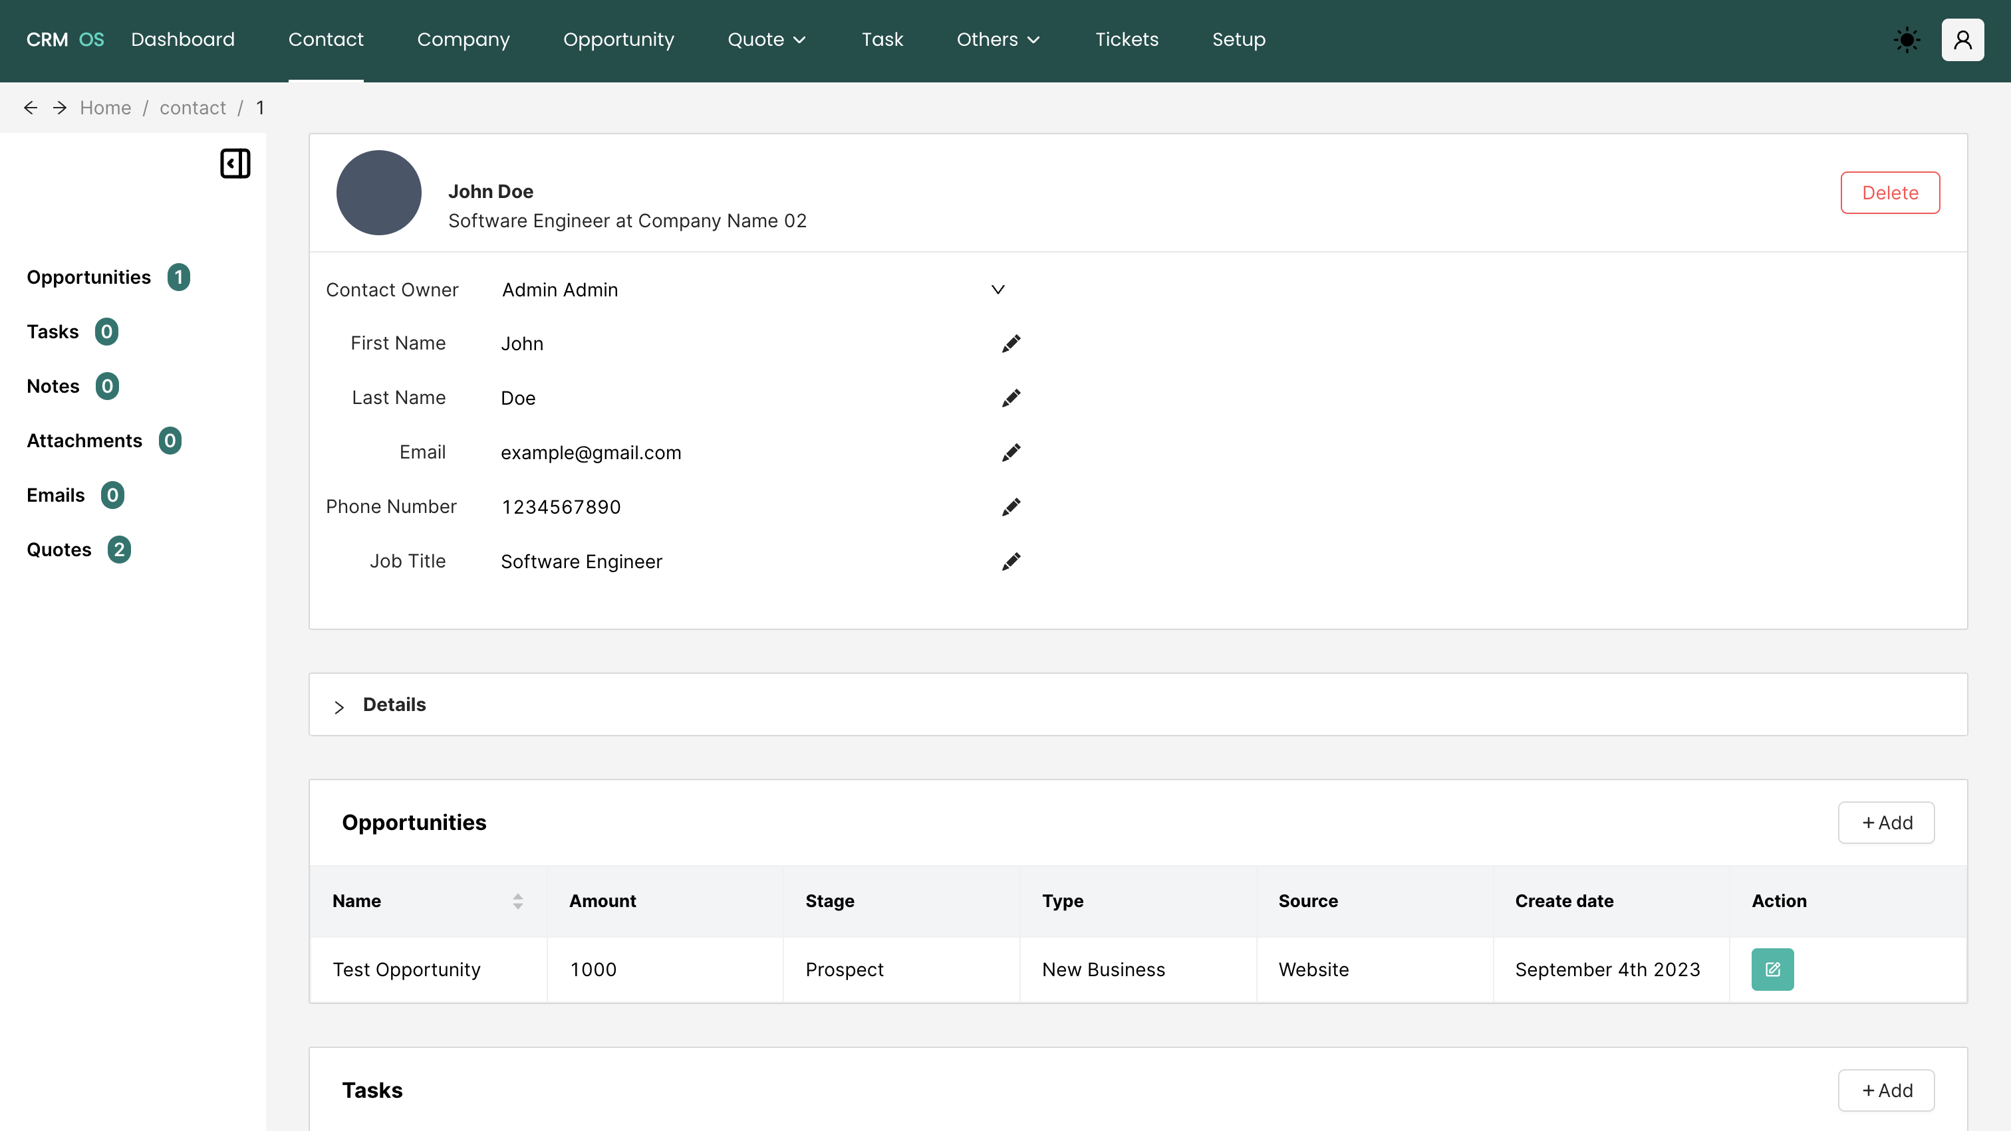Expand the Others navigation menu
Viewport: 2011px width, 1131px height.
998,39
